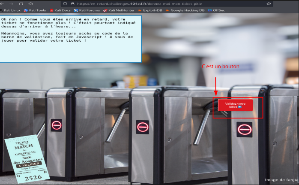The width and height of the screenshot is (299, 185).
Task: Open the Kali Tools bookmark
Action: click(x=35, y=10)
